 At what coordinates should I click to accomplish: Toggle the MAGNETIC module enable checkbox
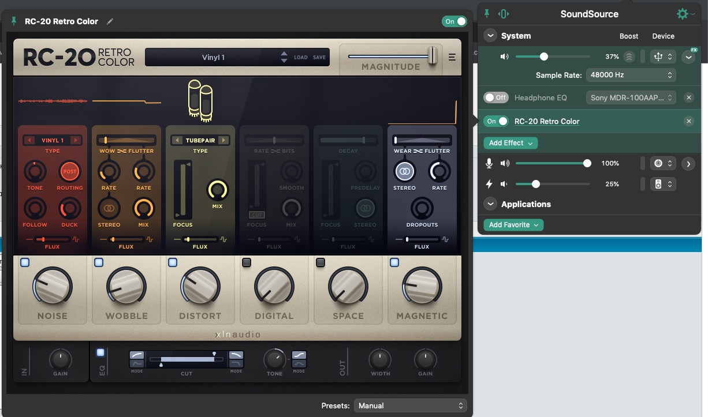point(394,262)
